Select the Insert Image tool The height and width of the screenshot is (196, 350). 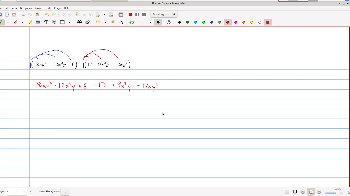[x=38, y=22]
